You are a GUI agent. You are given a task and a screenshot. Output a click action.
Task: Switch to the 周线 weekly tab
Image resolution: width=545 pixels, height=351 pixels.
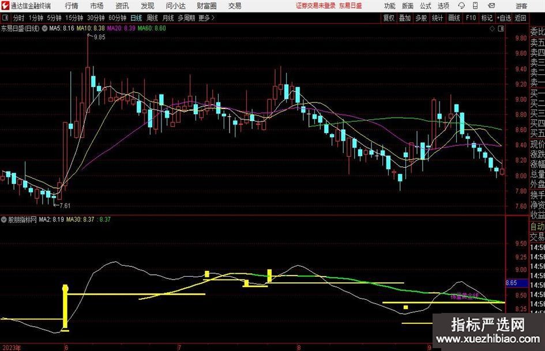pyautogui.click(x=152, y=18)
